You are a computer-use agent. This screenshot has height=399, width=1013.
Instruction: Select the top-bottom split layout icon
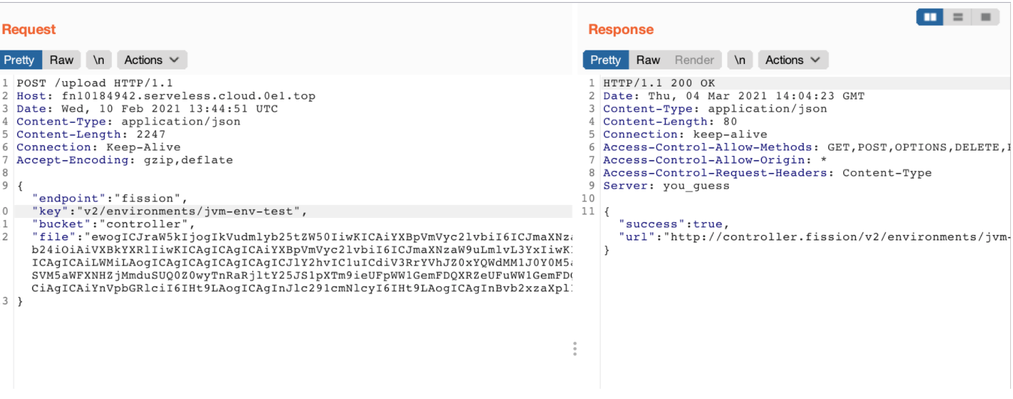coord(958,17)
